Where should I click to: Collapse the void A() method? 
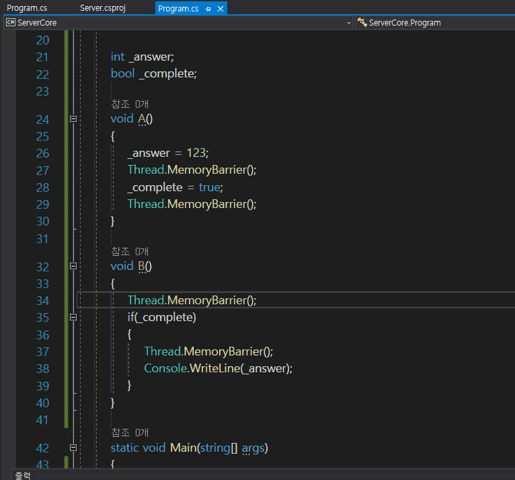click(73, 119)
